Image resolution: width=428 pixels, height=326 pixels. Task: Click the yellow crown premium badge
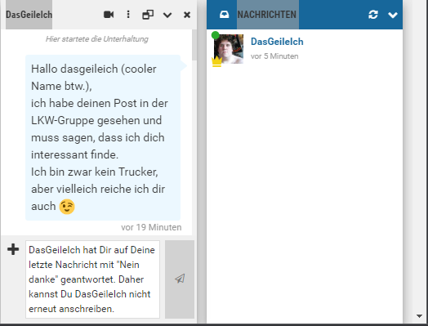click(x=216, y=62)
